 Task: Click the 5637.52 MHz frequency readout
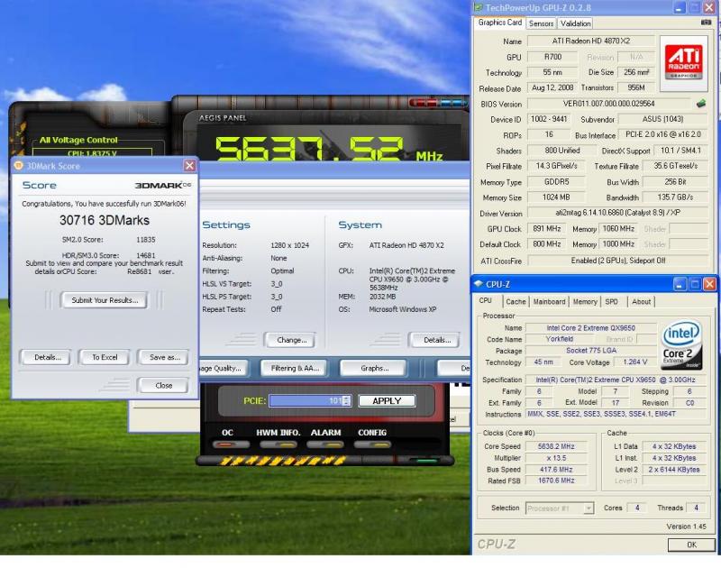tap(328, 149)
